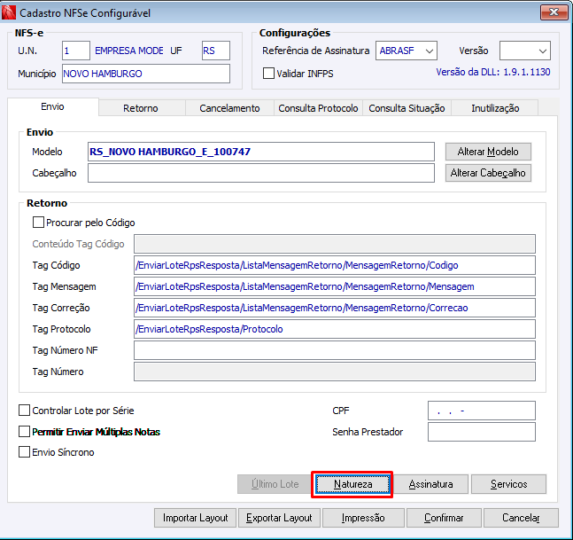Switch to the Inutilização tab
The height and width of the screenshot is (540, 573).
pos(495,108)
